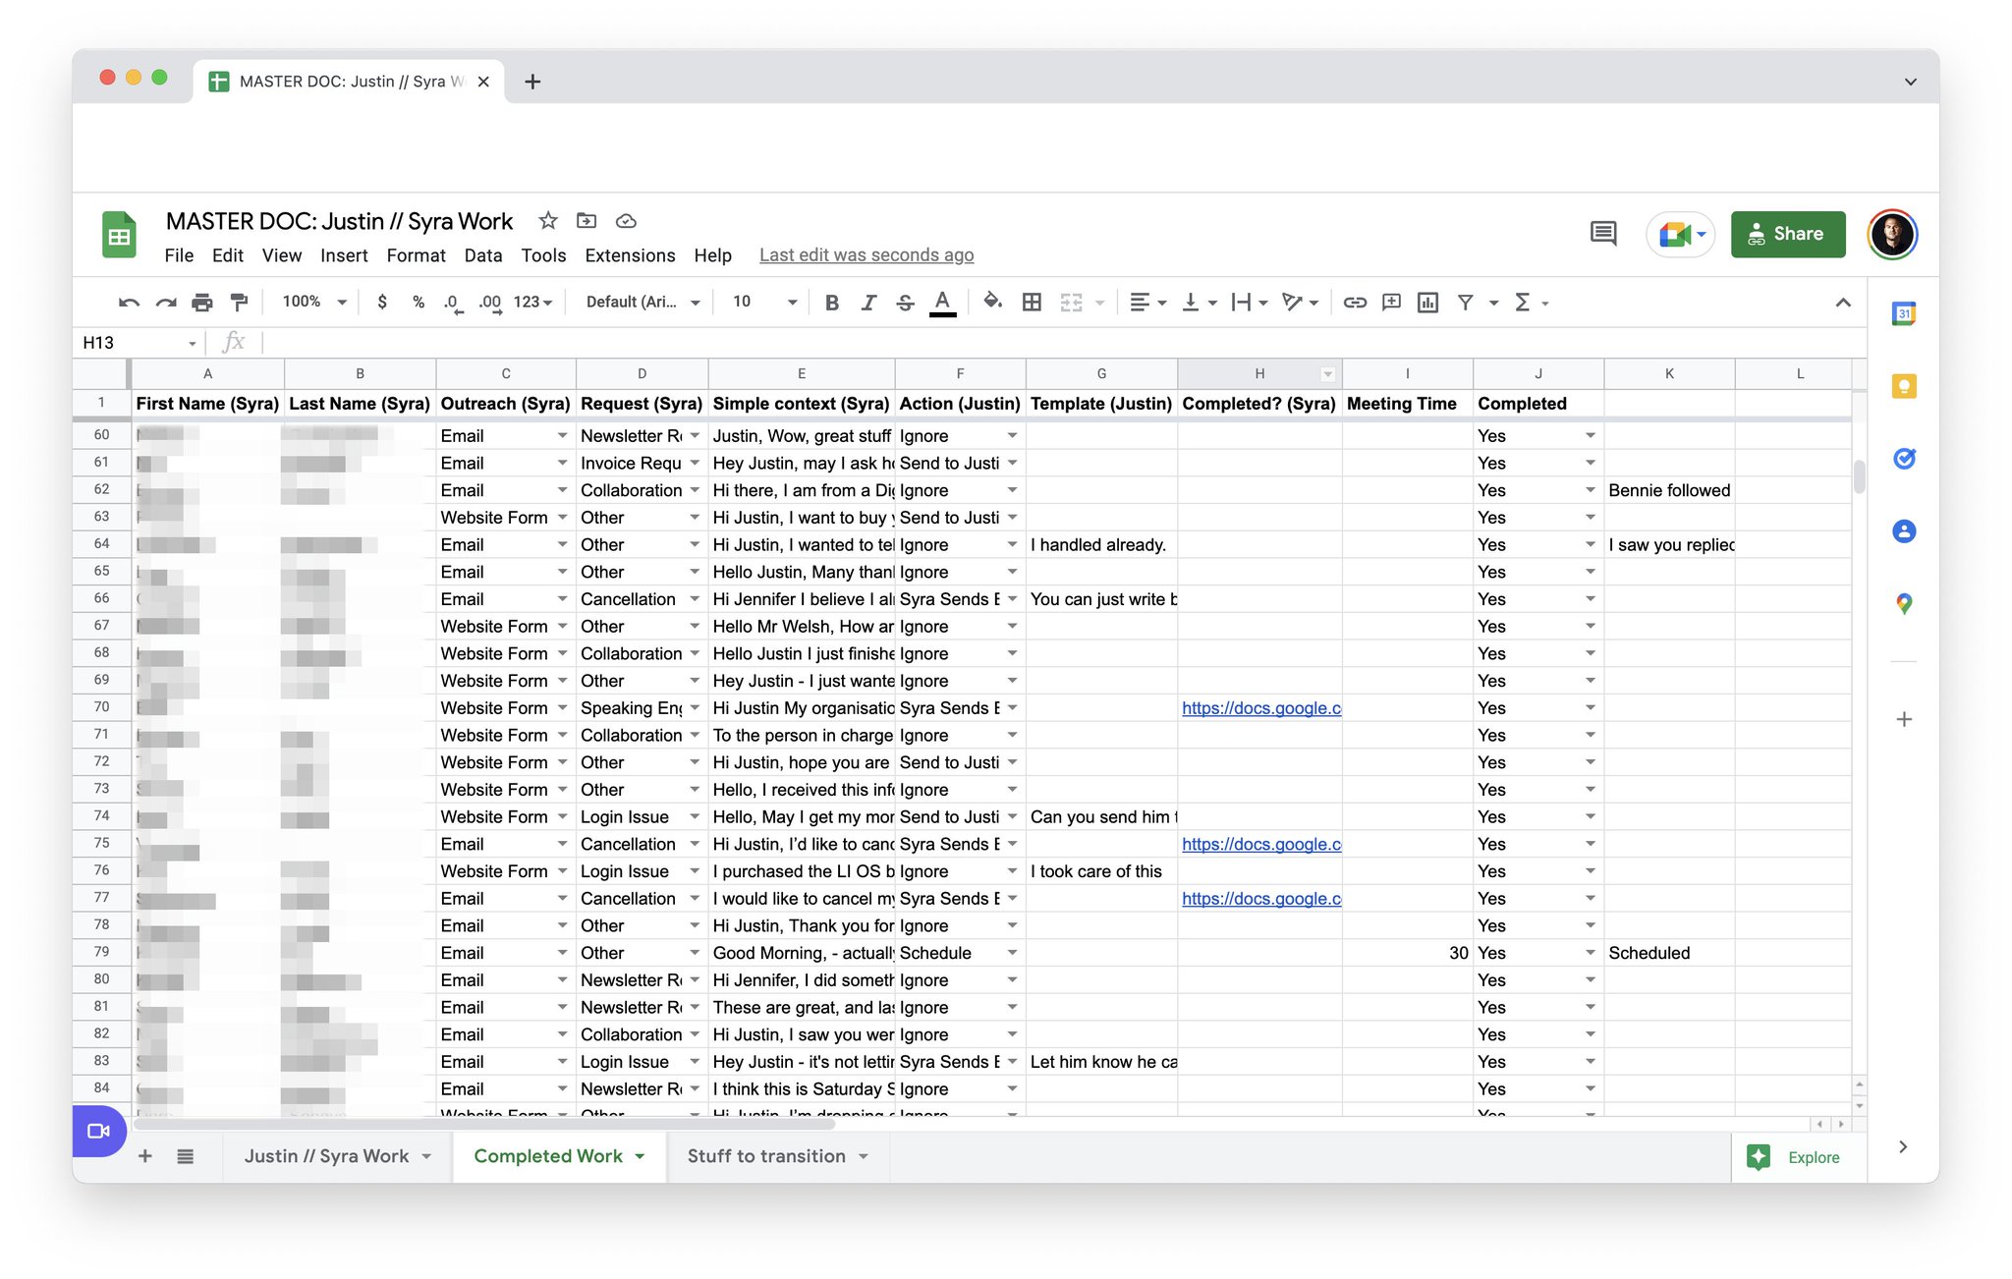Open the docs.google link in row 70

point(1260,708)
